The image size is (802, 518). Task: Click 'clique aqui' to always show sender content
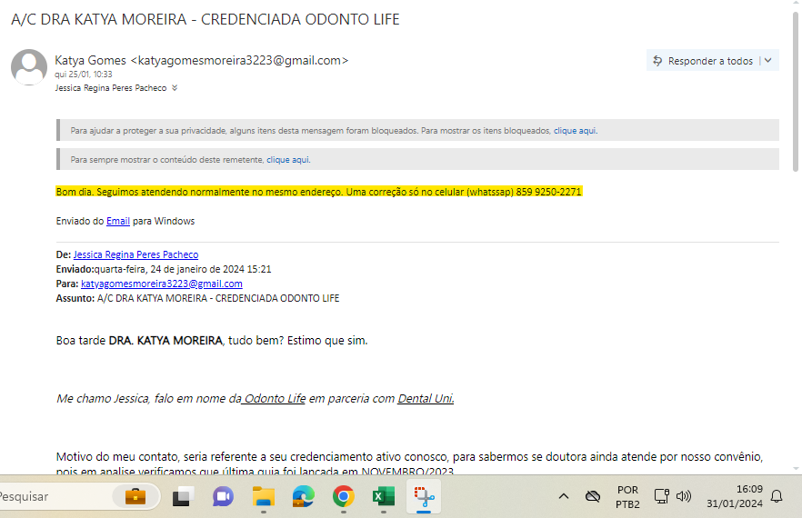tap(287, 160)
